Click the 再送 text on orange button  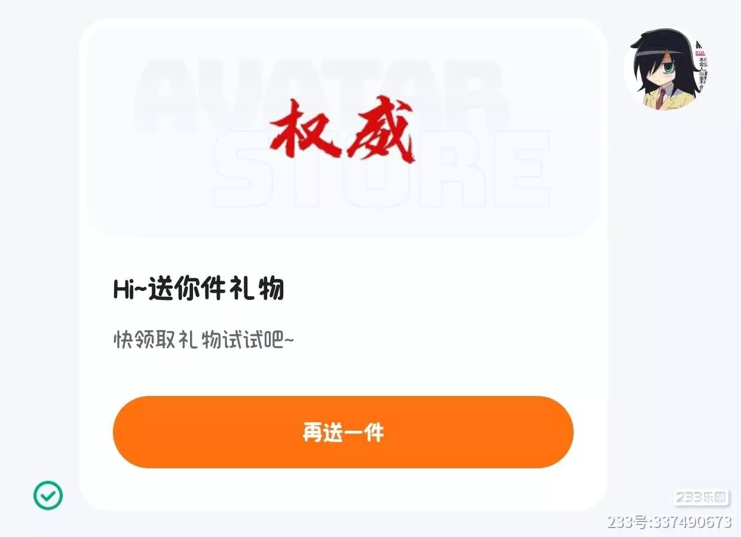(x=323, y=432)
